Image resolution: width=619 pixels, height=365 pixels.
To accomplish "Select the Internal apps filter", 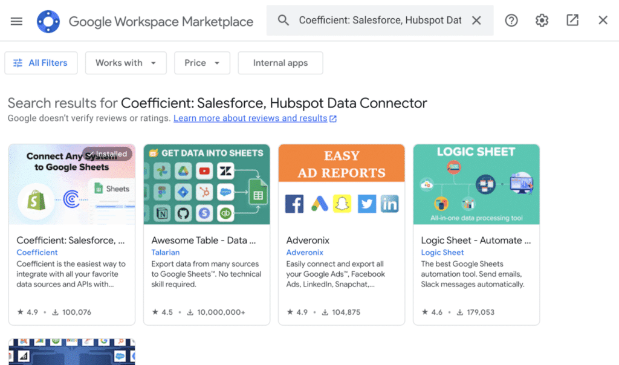I will pos(280,63).
